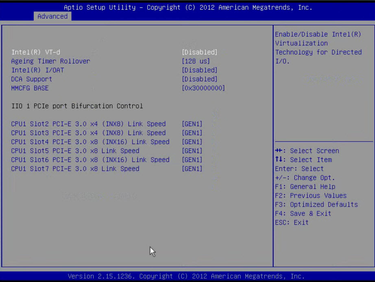Select CPU1 Slot3 PCI-E 3.0 x4 Link Speed

click(x=88, y=133)
